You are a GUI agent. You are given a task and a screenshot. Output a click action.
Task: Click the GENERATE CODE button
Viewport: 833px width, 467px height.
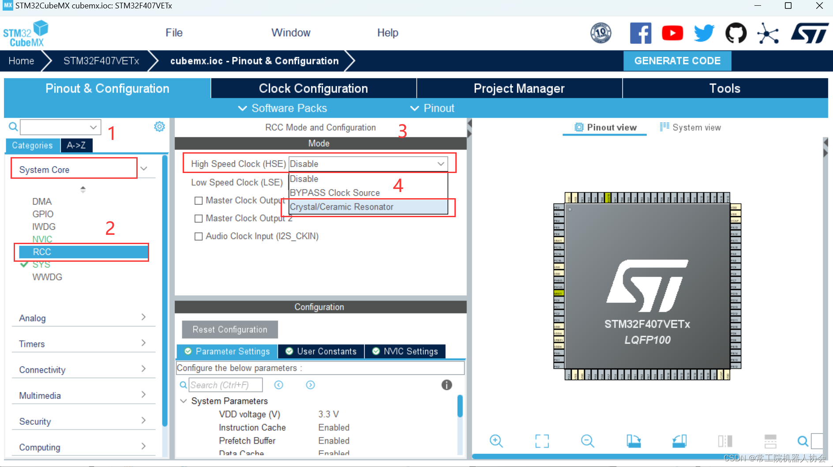tap(677, 60)
